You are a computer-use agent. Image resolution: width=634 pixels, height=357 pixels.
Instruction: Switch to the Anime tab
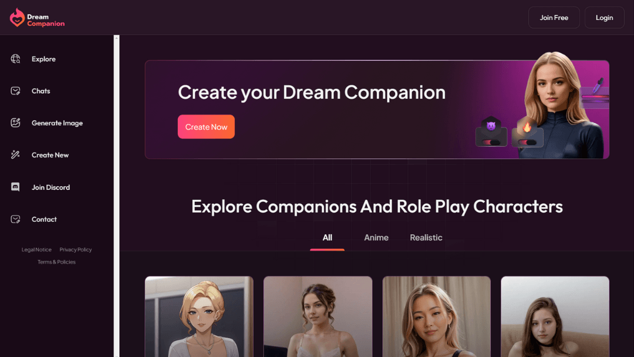[376, 238]
